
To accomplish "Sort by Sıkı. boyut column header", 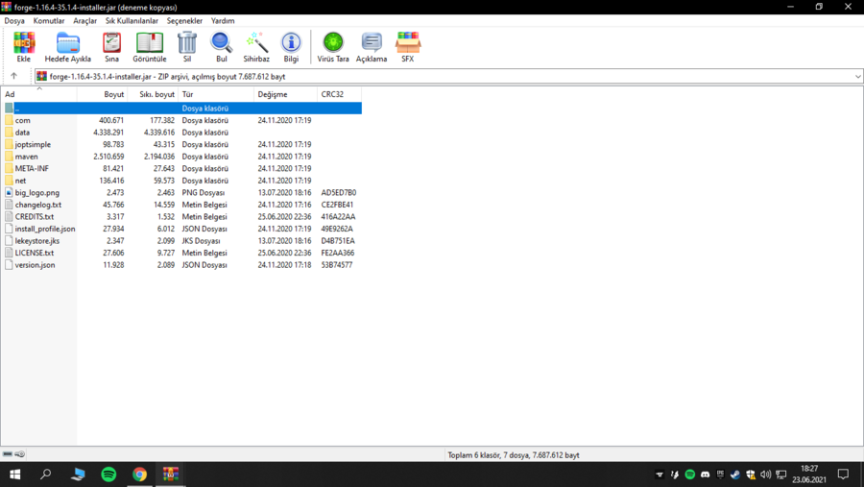I will tap(154, 94).
